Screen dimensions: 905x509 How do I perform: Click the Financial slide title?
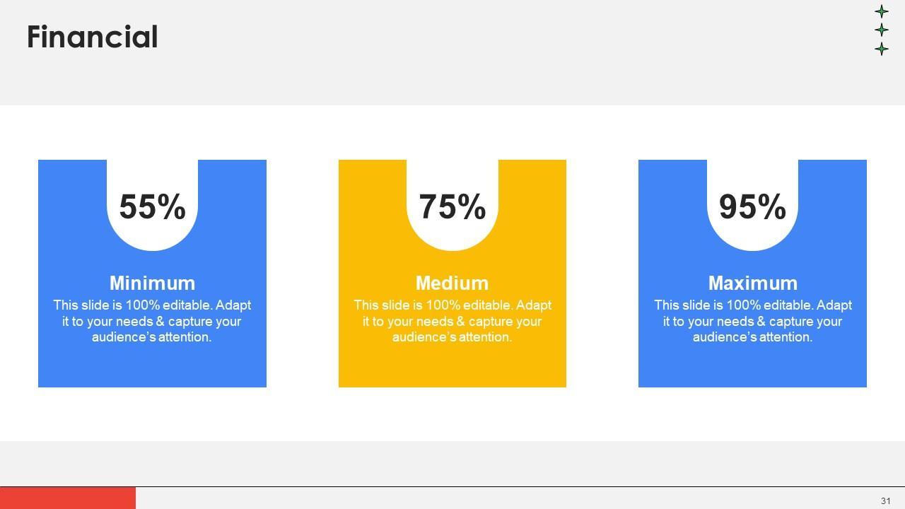point(92,37)
